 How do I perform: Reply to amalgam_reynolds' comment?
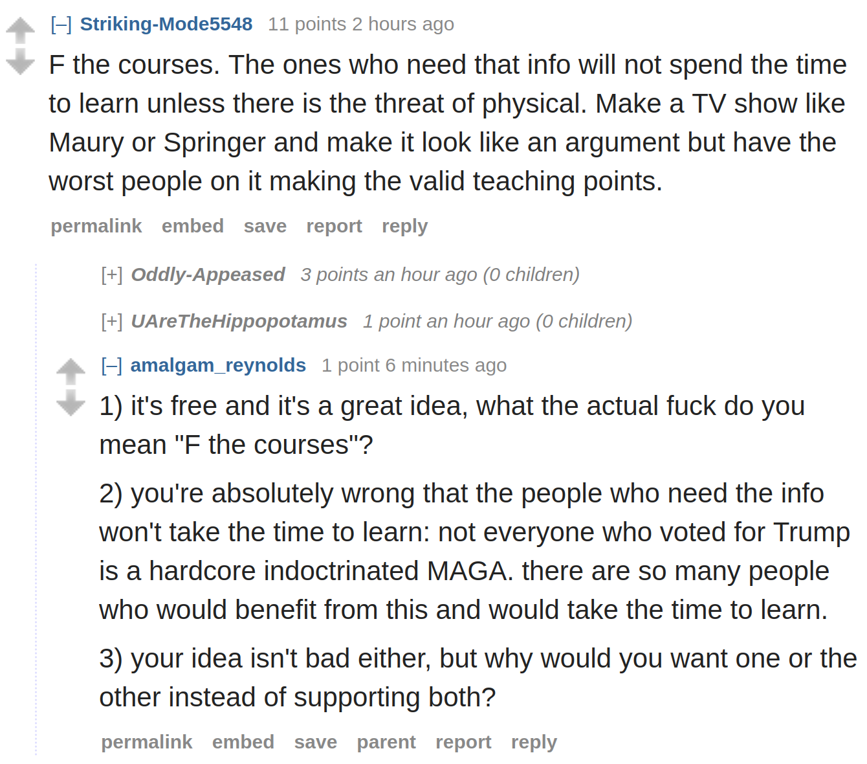coord(534,742)
